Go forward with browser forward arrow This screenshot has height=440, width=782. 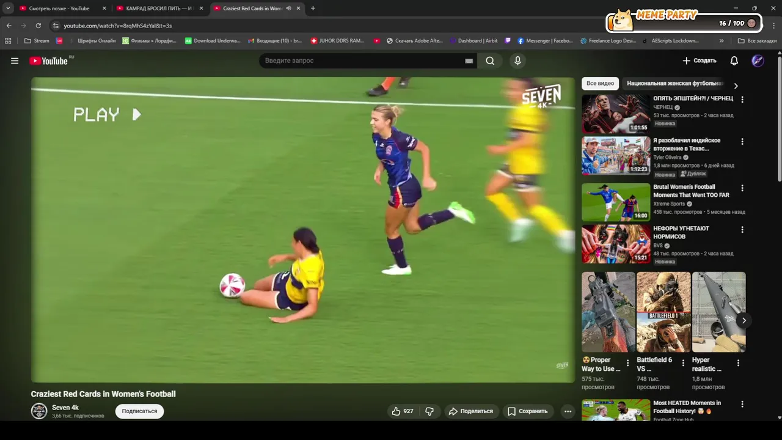(x=24, y=26)
